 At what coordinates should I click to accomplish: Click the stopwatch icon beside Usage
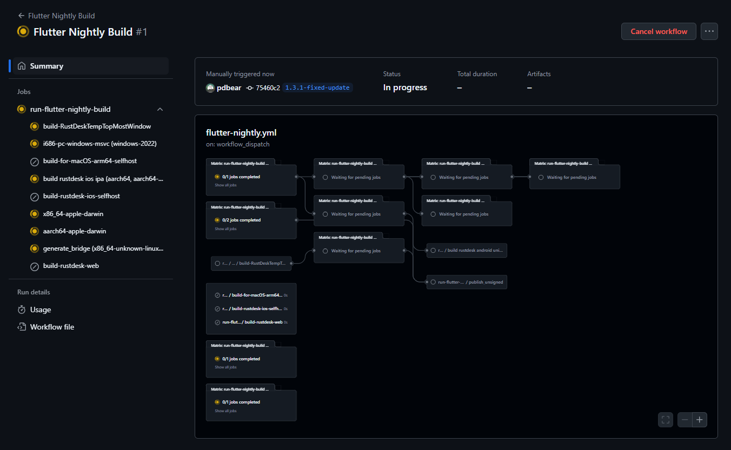click(22, 310)
